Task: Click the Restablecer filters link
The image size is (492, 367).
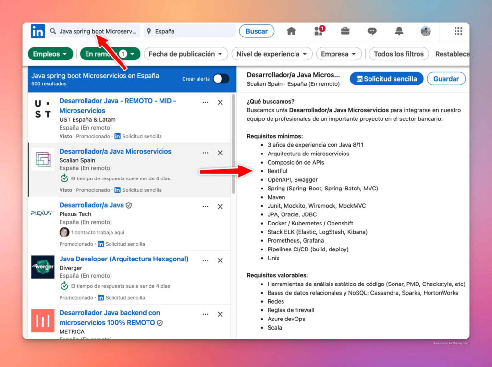Action: click(x=452, y=54)
